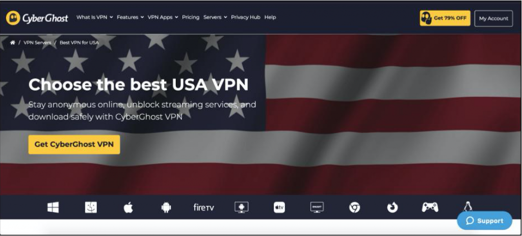The image size is (522, 236).
Task: Go to the Pricing page
Action: [x=191, y=17]
